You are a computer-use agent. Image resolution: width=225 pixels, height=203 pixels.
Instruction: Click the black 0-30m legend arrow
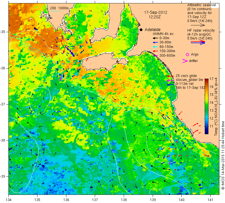tap(156, 38)
